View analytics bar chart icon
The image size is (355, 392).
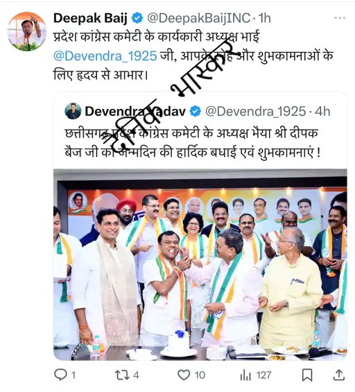245,375
